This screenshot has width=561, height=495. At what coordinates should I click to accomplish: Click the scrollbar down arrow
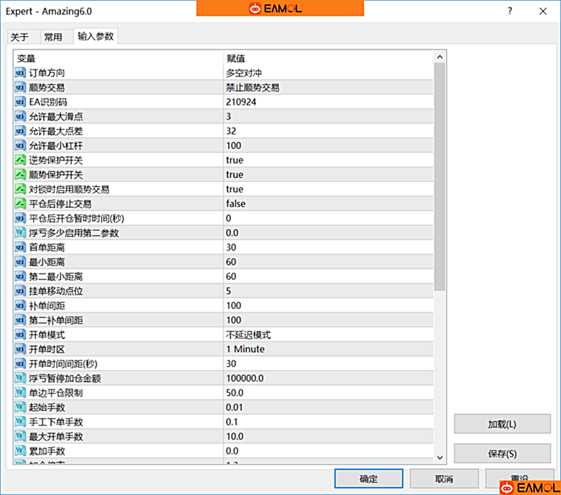point(440,457)
